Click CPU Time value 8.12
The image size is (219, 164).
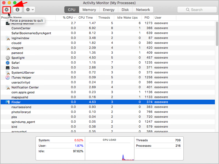[x=92, y=33]
